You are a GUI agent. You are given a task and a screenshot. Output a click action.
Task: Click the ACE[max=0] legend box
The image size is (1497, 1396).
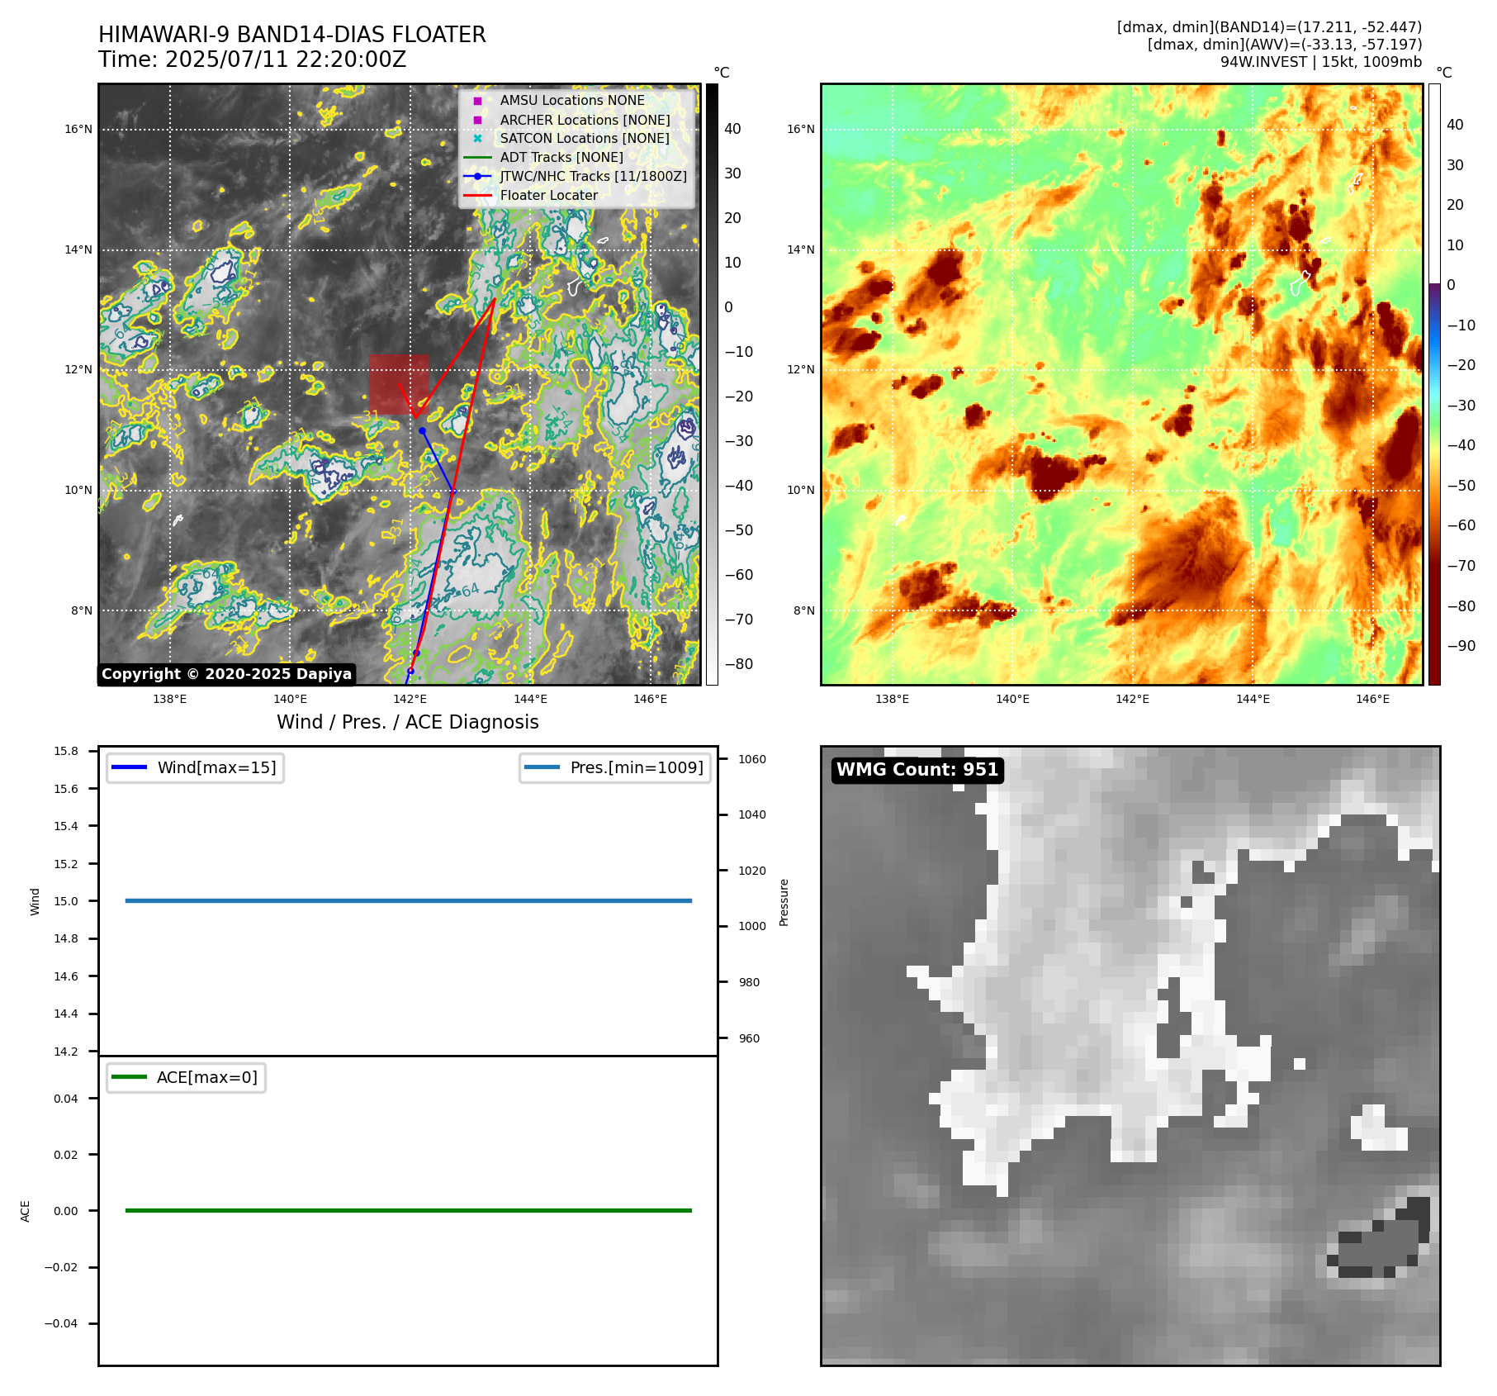[x=186, y=1077]
